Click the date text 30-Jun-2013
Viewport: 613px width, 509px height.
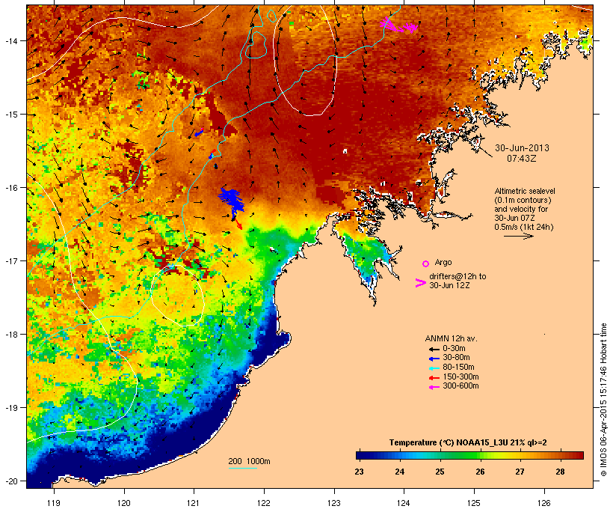click(522, 148)
